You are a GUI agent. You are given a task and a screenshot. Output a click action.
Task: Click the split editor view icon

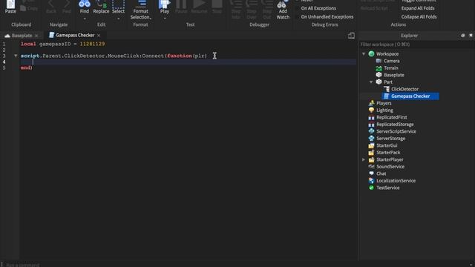351,36
